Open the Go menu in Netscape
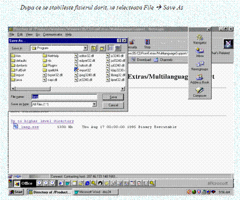This screenshot has width=240, height=200. tap(38, 35)
